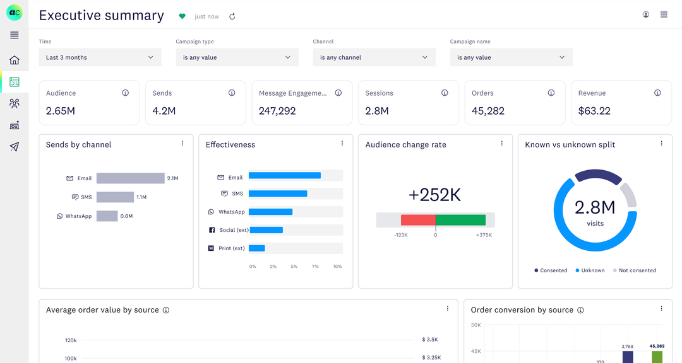The image size is (682, 363).
Task: Toggle the Consented legend item
Action: [x=551, y=270]
